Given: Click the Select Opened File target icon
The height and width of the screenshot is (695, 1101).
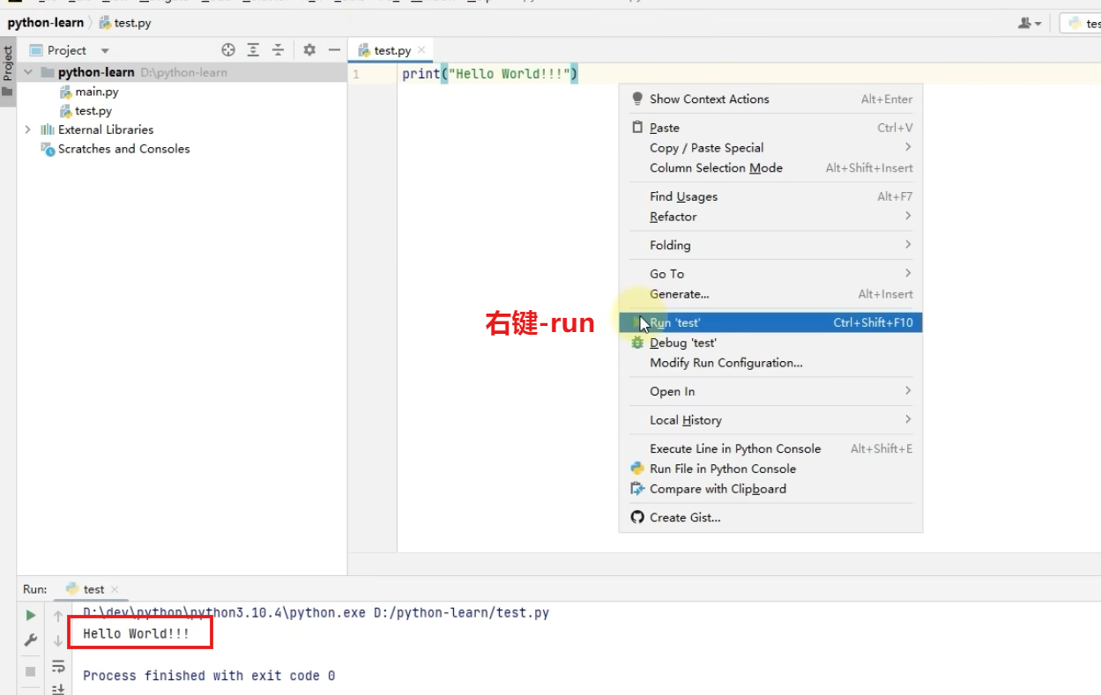Looking at the screenshot, I should pos(228,50).
